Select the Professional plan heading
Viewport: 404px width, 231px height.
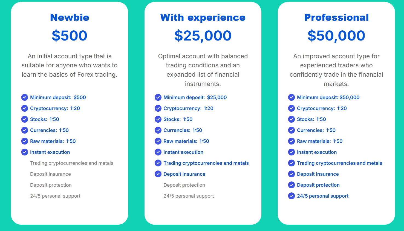(336, 18)
